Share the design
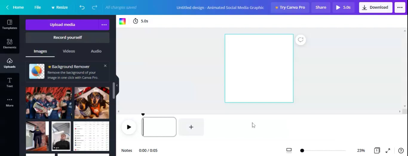Viewport: 408px width, 156px height. (x=321, y=7)
